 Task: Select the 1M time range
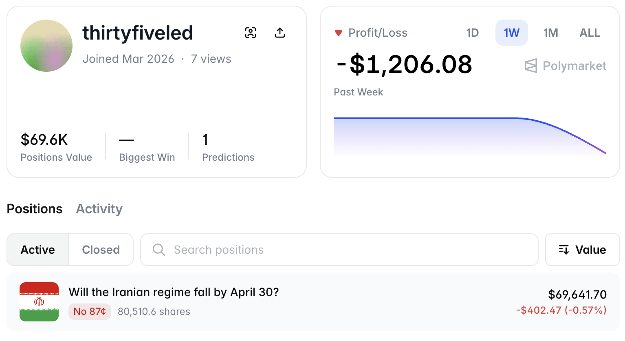[550, 33]
